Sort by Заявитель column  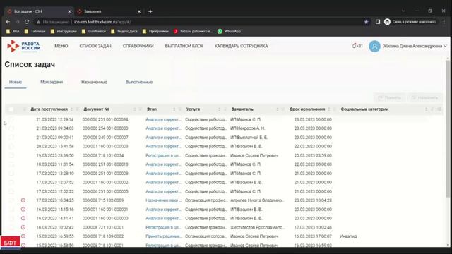click(278, 109)
